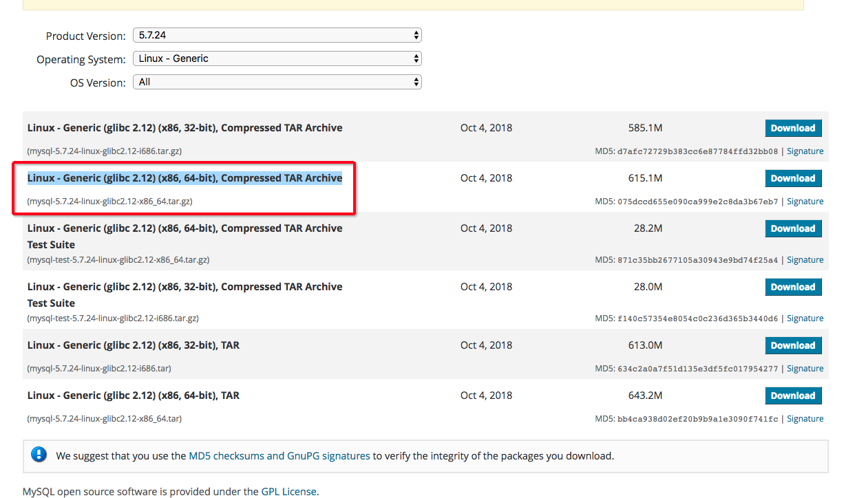Download the 64-bit Compressed TAR Archive (615.1M)
Viewport: 855px width, 498px height.
coord(793,178)
